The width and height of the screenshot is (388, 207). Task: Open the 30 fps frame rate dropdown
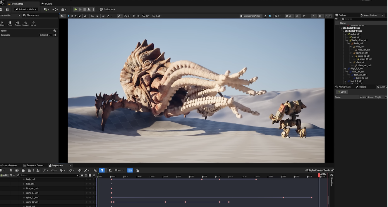[119, 170]
